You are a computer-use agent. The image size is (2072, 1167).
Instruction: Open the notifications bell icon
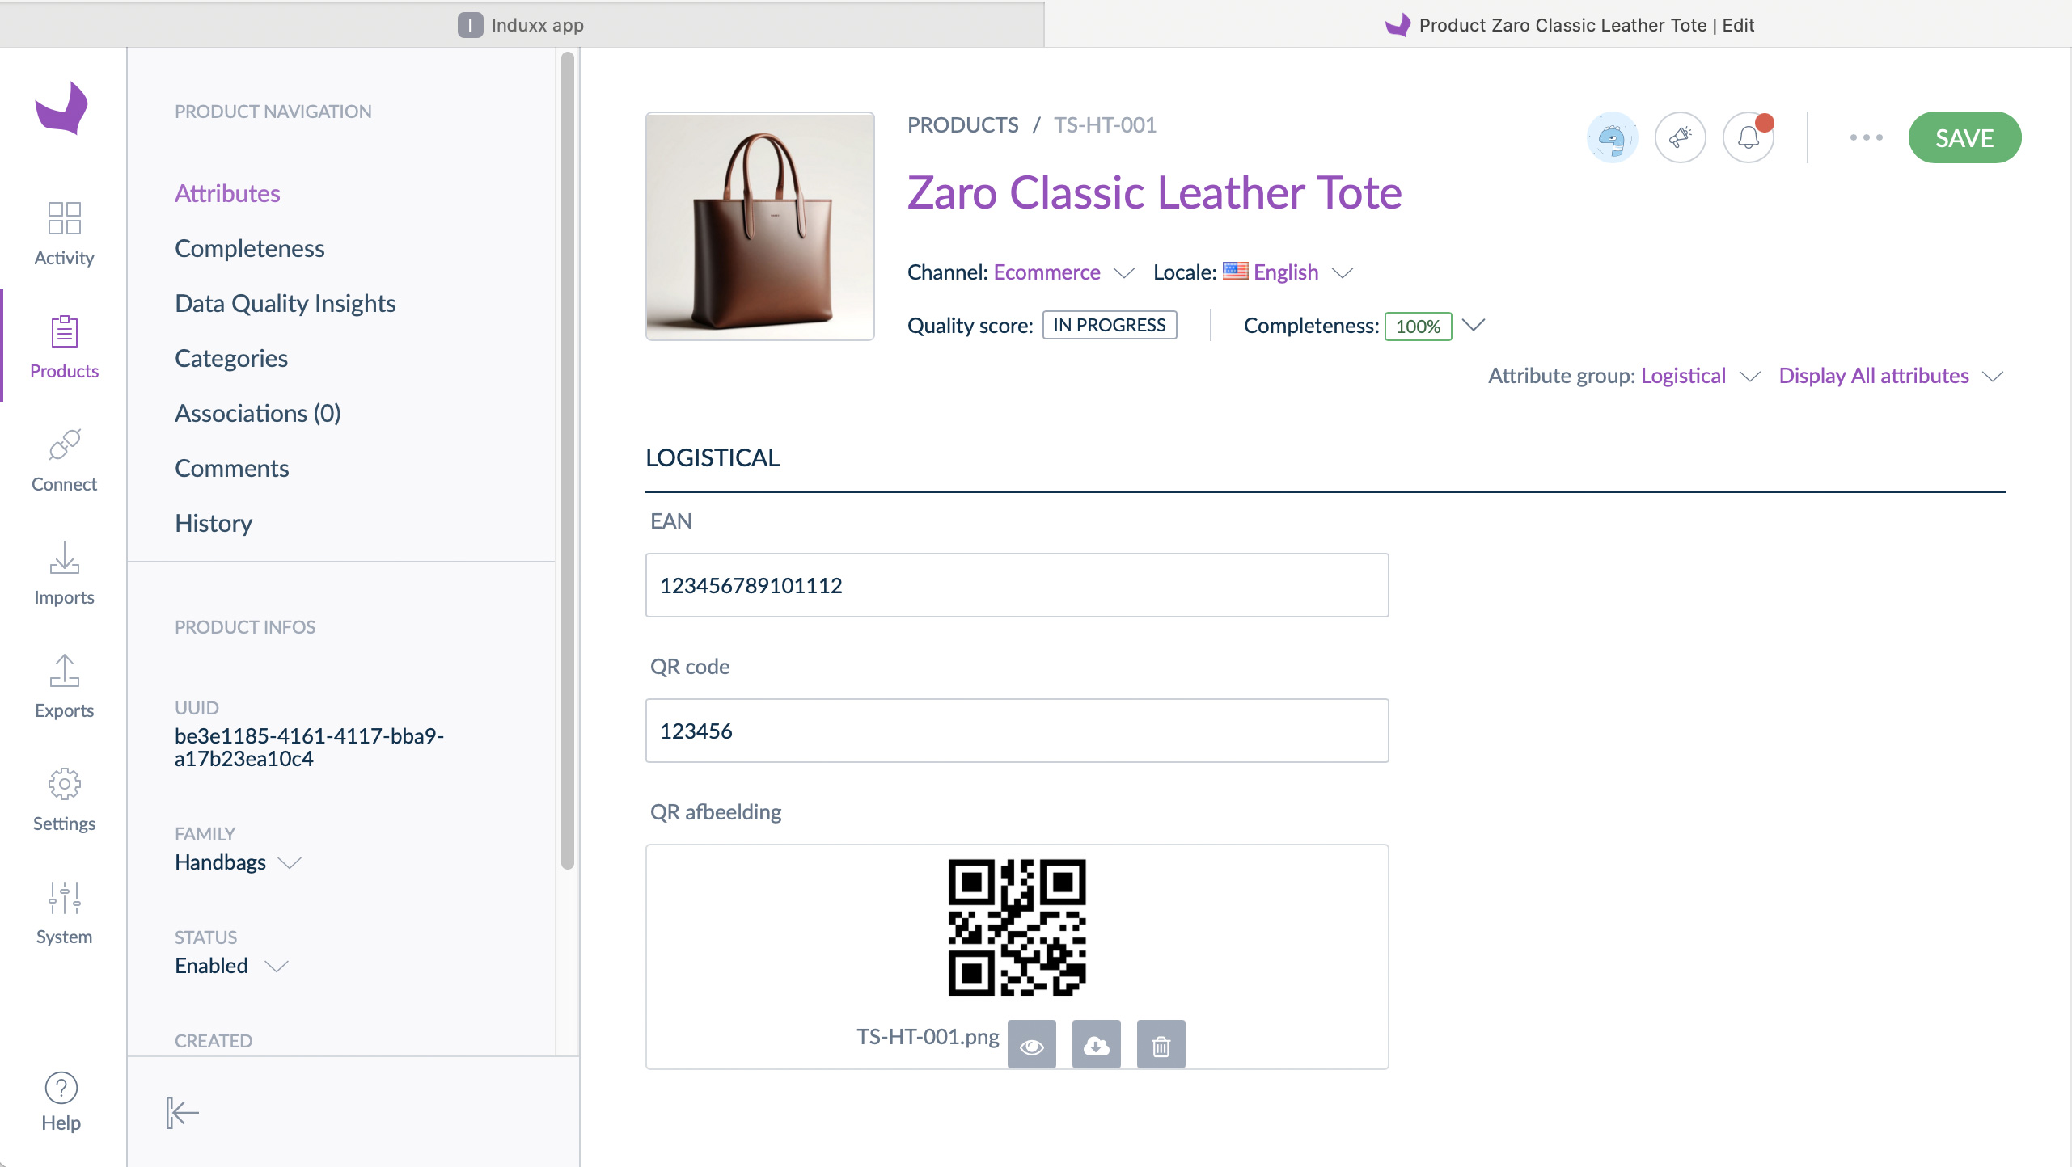[x=1749, y=137]
